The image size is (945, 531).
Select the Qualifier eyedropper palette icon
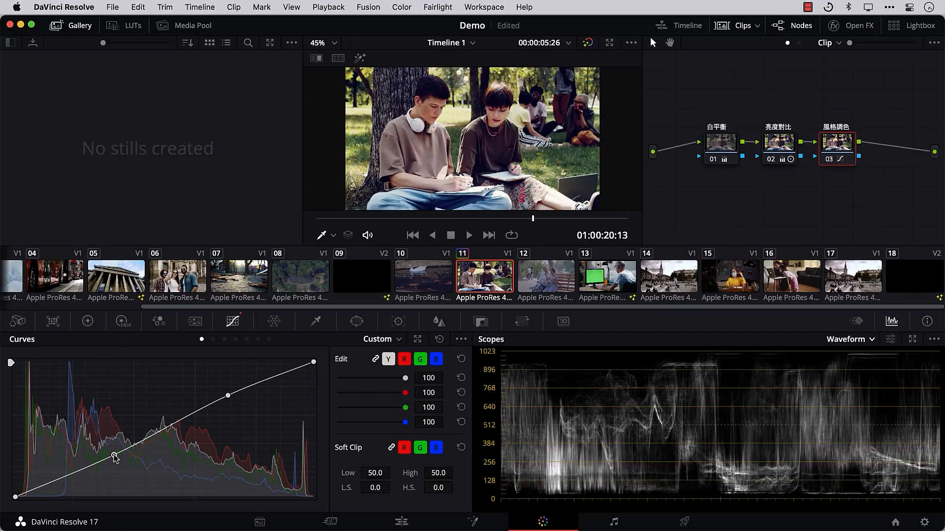click(315, 321)
